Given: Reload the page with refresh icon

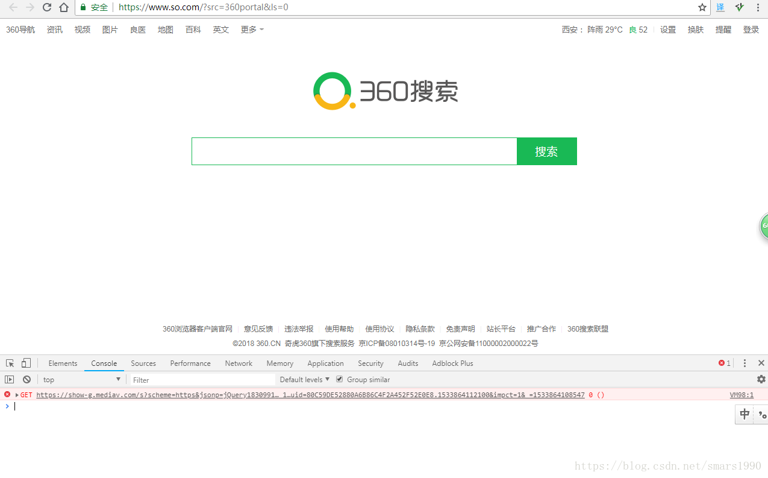Looking at the screenshot, I should 47,7.
